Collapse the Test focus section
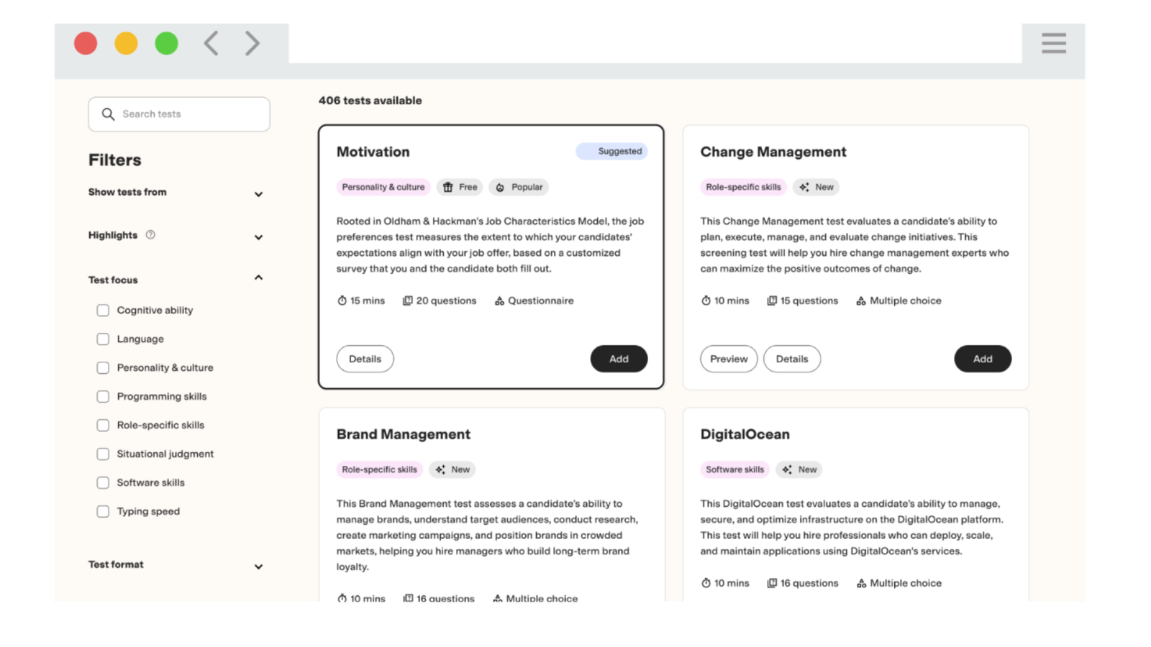Image resolution: width=1151 pixels, height=647 pixels. (x=258, y=277)
